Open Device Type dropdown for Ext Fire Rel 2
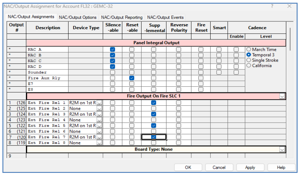The image size is (300, 175). [x=99, y=109]
